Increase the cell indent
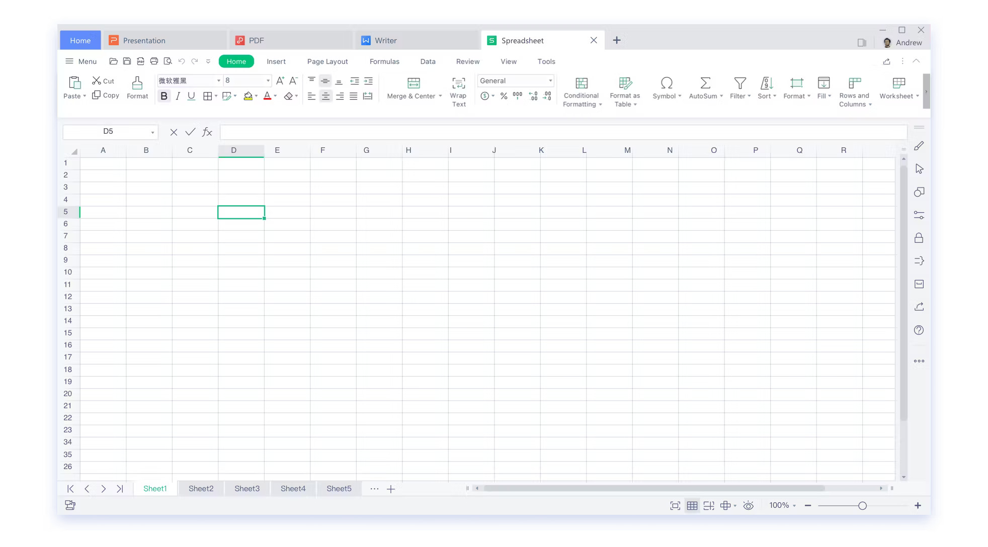The height and width of the screenshot is (547, 988). click(368, 81)
